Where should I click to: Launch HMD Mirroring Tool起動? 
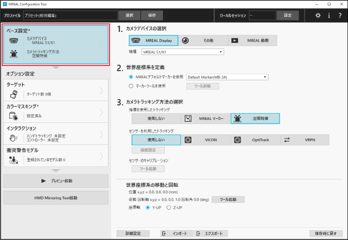pyautogui.click(x=56, y=198)
